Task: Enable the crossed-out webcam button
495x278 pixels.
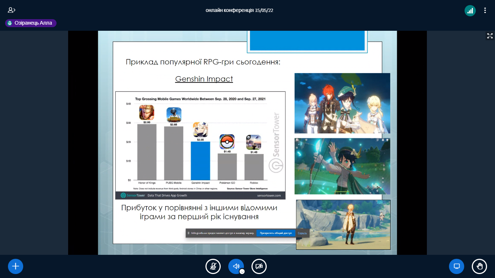Action: pyautogui.click(x=259, y=266)
